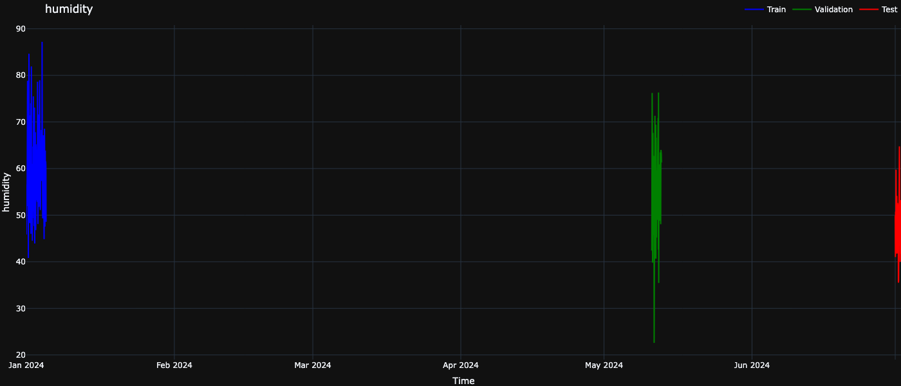The width and height of the screenshot is (901, 386).
Task: Click the 'May 2024' x-axis tick label
Action: point(604,365)
